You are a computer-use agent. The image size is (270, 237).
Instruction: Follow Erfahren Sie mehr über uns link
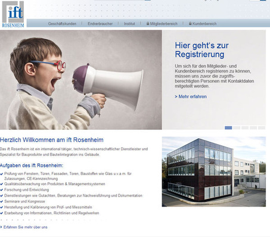click(26, 227)
